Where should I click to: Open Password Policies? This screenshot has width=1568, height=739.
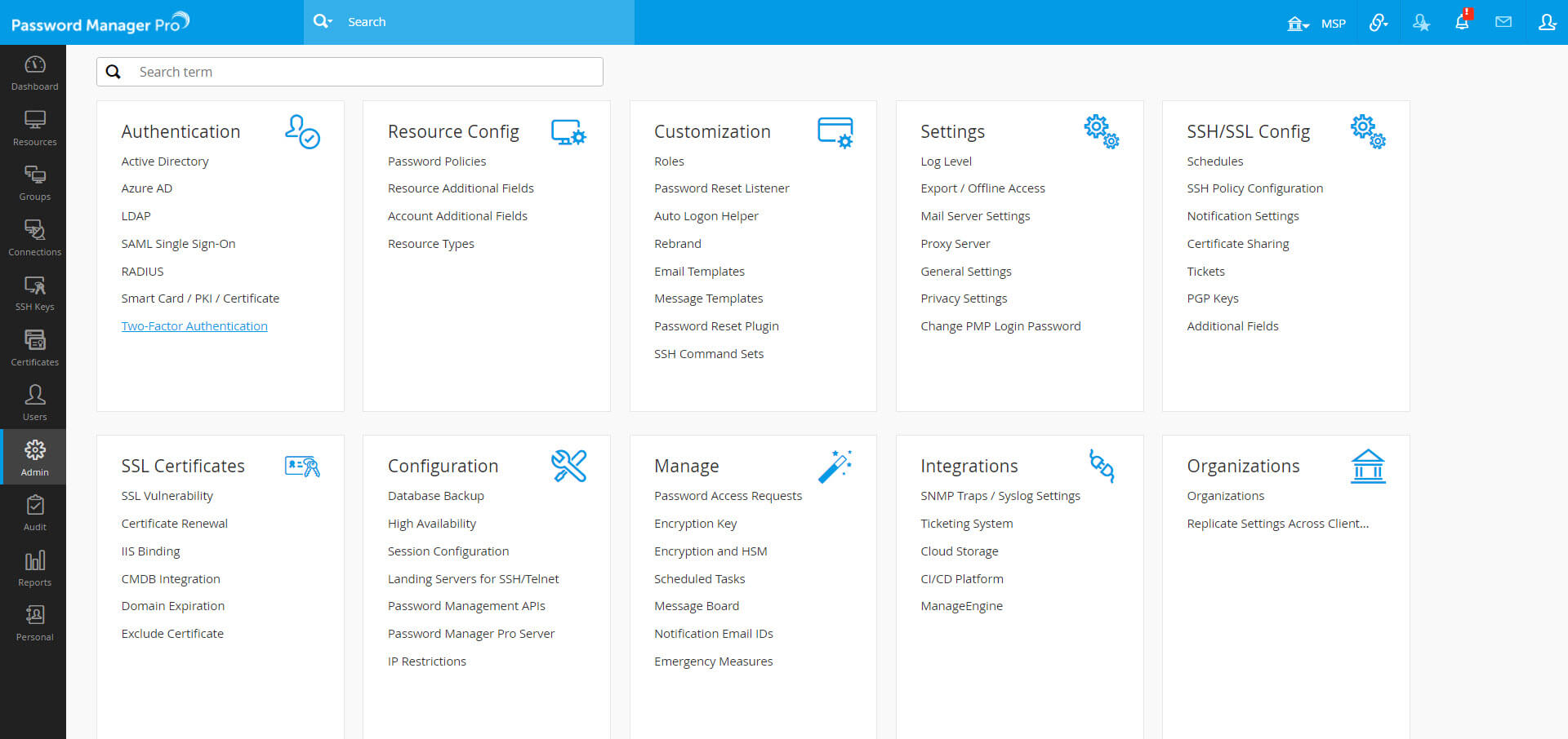437,162
